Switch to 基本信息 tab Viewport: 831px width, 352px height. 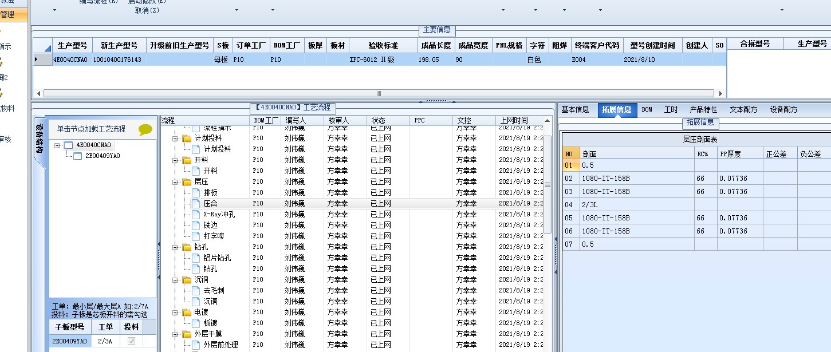coord(575,109)
